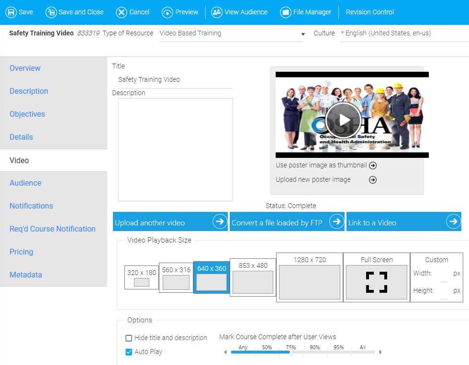469x365 pixels.
Task: Click arrow next to Upload new poster image
Action: pyautogui.click(x=373, y=180)
